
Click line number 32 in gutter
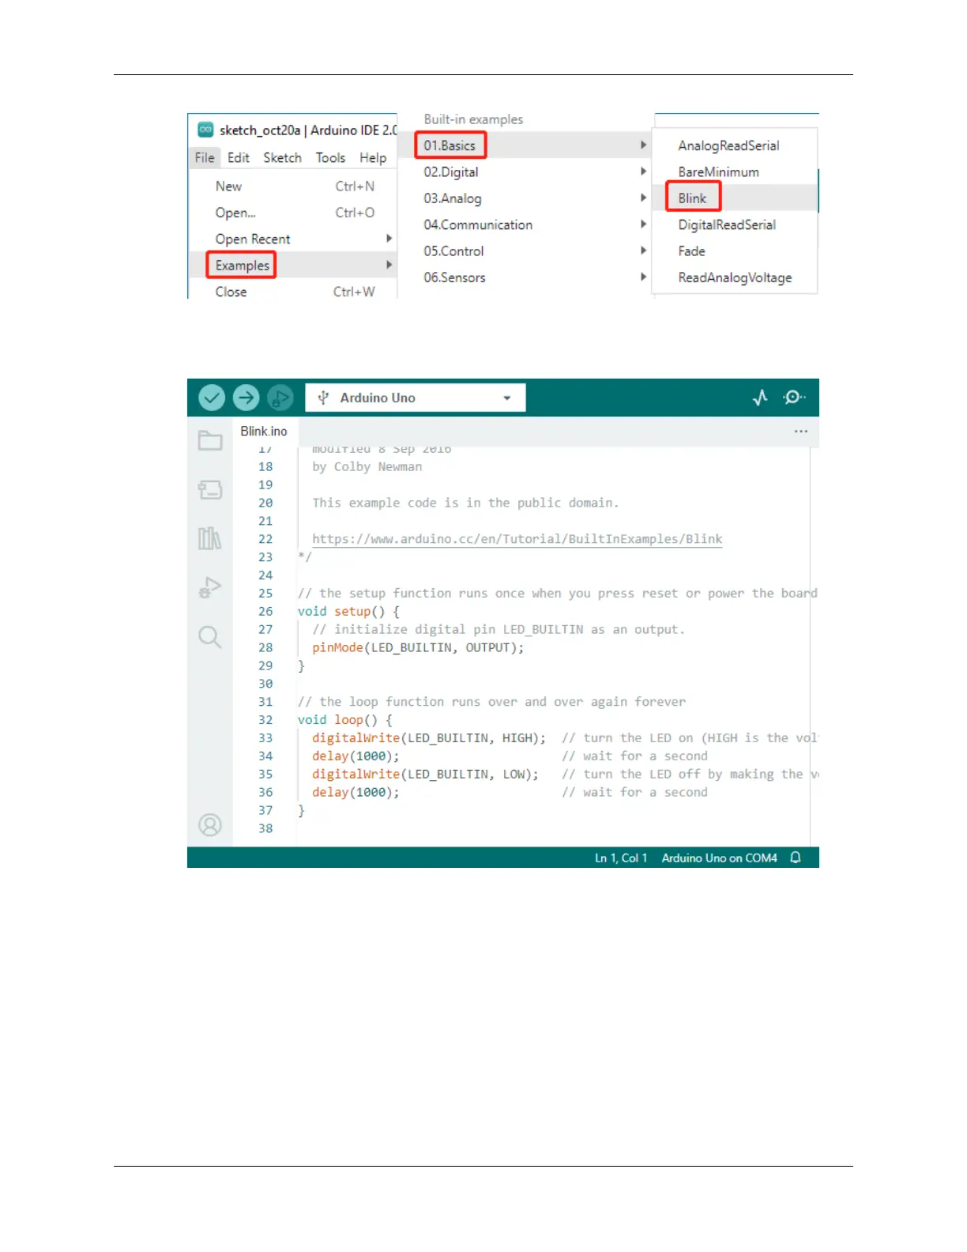point(265,720)
